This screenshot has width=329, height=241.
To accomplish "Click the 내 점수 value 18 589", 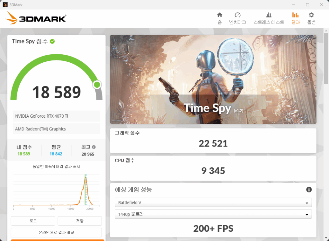I will (x=24, y=154).
